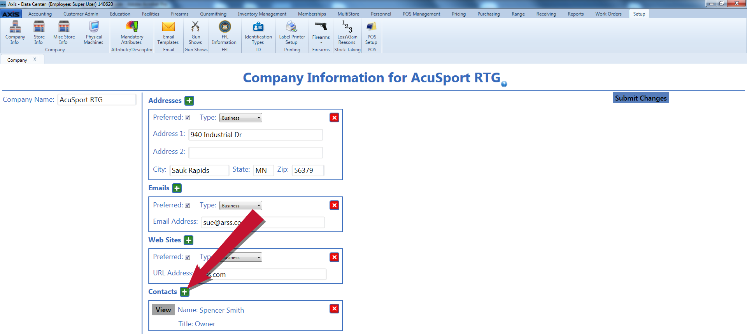View the Spencer Smith contact
Screen dimensions: 747x334
163,310
